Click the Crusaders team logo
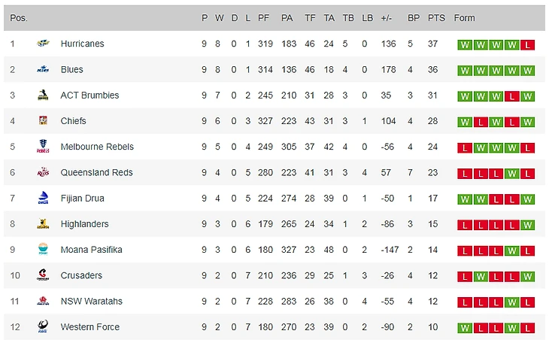The height and width of the screenshot is (346, 549). tap(43, 275)
